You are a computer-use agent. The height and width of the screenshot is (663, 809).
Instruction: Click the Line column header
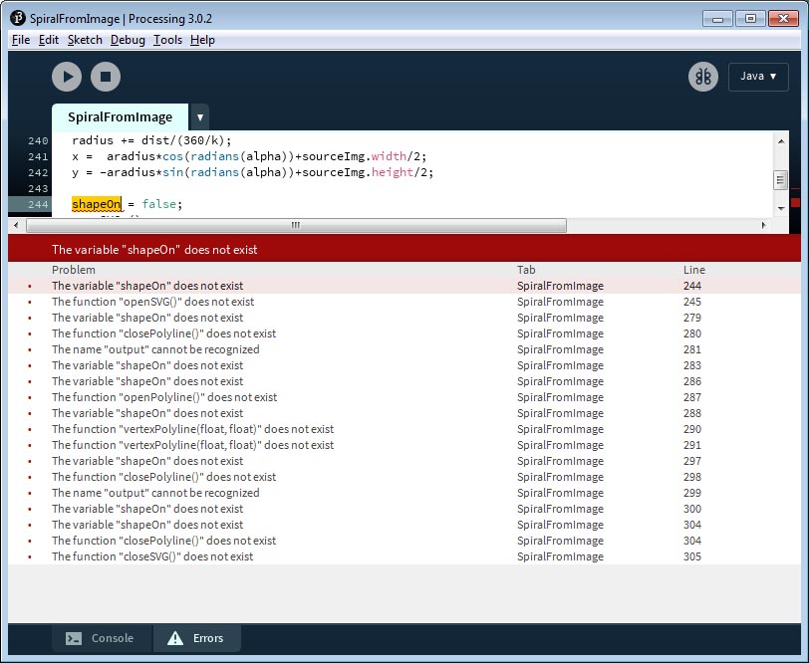click(x=694, y=270)
